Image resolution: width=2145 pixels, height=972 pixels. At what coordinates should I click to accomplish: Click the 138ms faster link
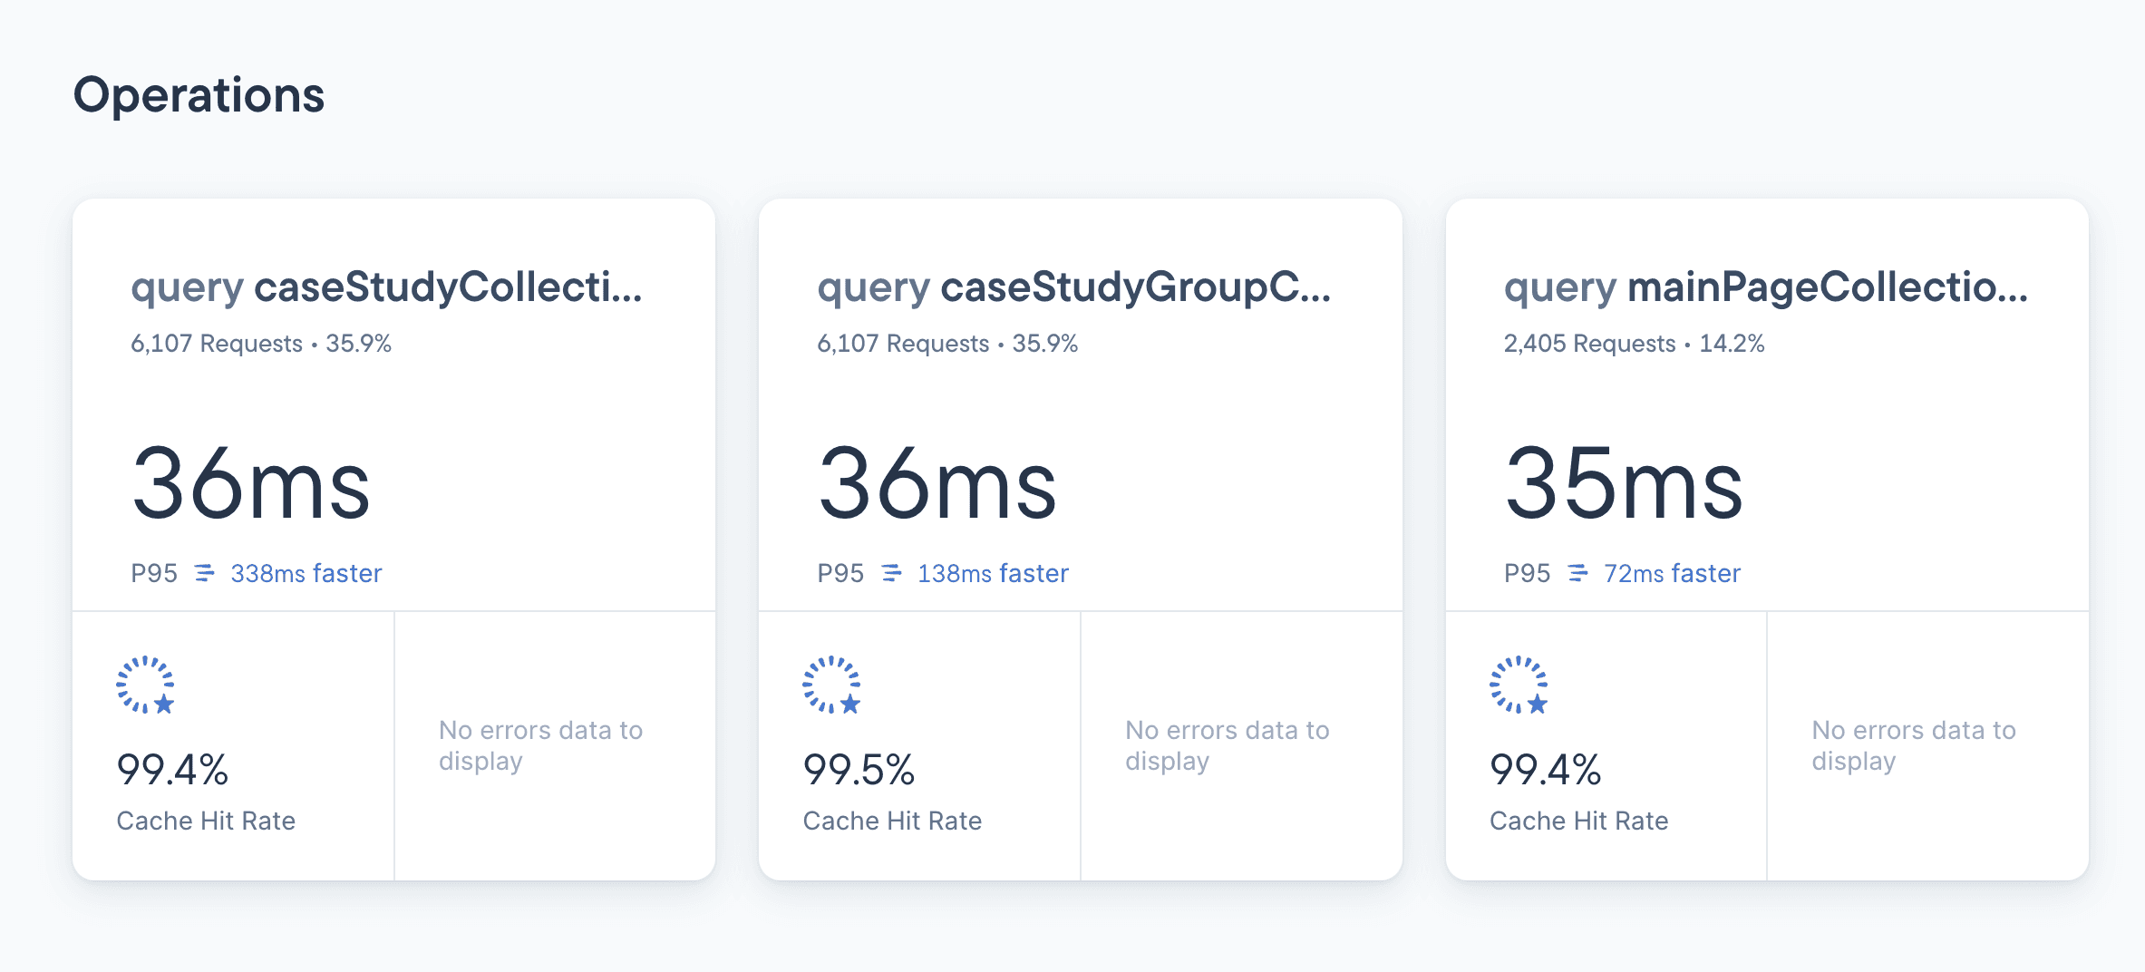tap(993, 573)
